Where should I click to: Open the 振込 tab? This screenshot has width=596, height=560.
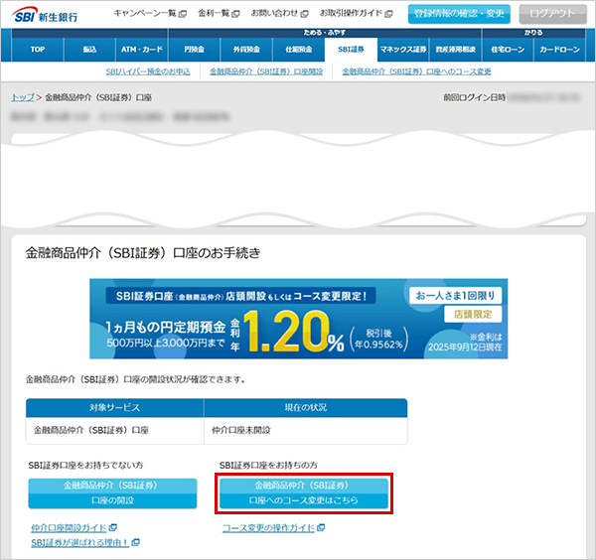[89, 50]
